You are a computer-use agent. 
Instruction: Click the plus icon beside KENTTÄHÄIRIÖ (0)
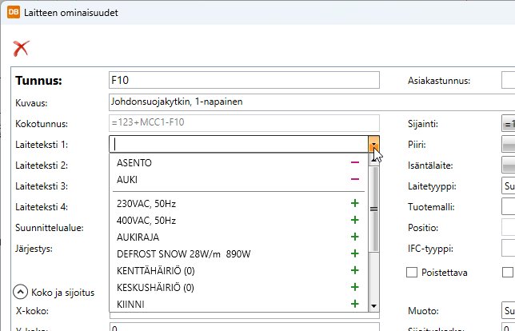tap(354, 270)
